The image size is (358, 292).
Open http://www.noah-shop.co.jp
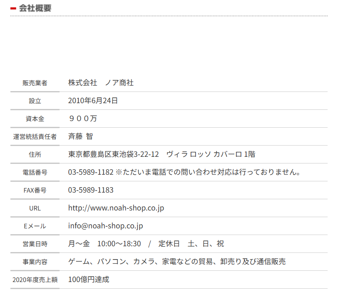coord(116,208)
